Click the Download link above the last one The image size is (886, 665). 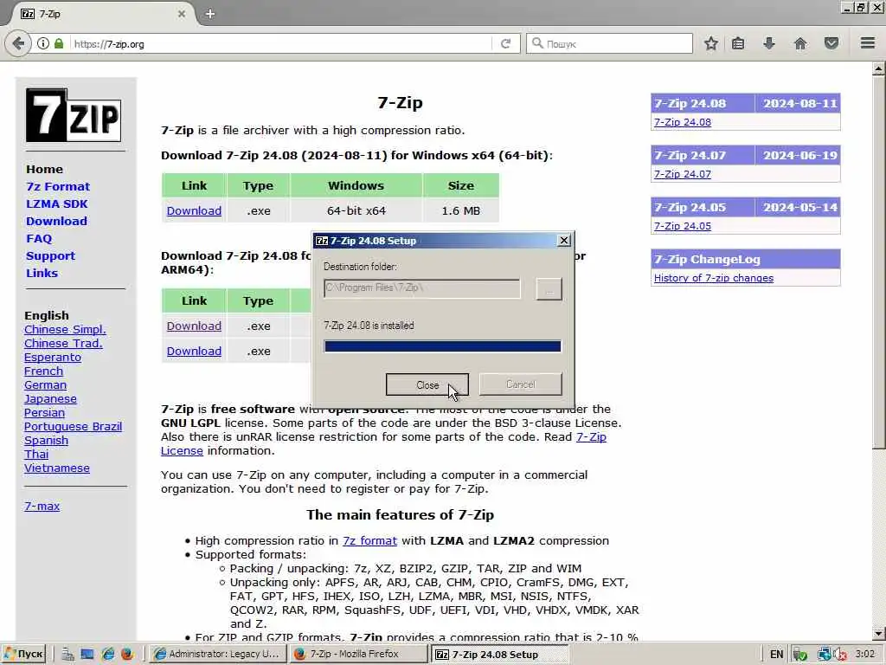(194, 326)
